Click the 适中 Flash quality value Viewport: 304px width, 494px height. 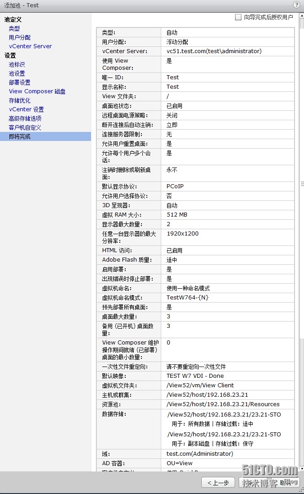(x=172, y=260)
